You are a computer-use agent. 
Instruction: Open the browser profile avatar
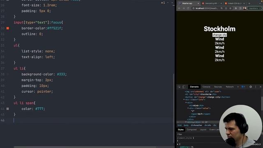pos(245,8)
